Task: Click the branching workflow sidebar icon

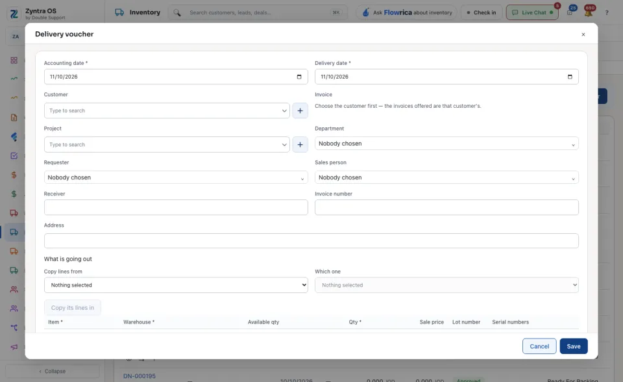Action: (14, 327)
